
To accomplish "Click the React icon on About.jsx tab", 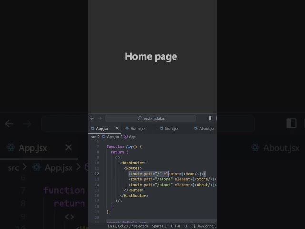I will point(196,128).
